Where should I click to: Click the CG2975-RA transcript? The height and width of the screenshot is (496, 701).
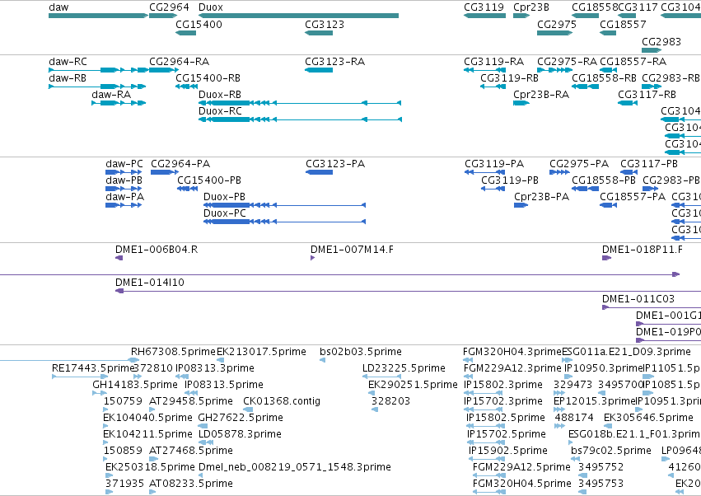pyautogui.click(x=555, y=70)
